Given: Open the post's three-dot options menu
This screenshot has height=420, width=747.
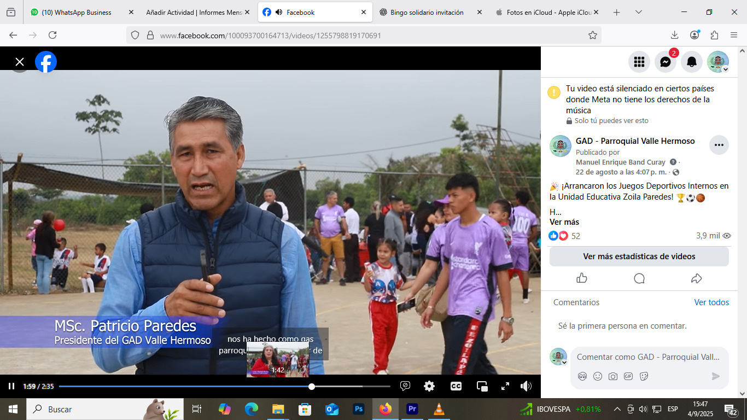Looking at the screenshot, I should click(x=719, y=145).
